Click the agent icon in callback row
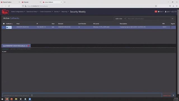179x101 pixels. click(171, 27)
